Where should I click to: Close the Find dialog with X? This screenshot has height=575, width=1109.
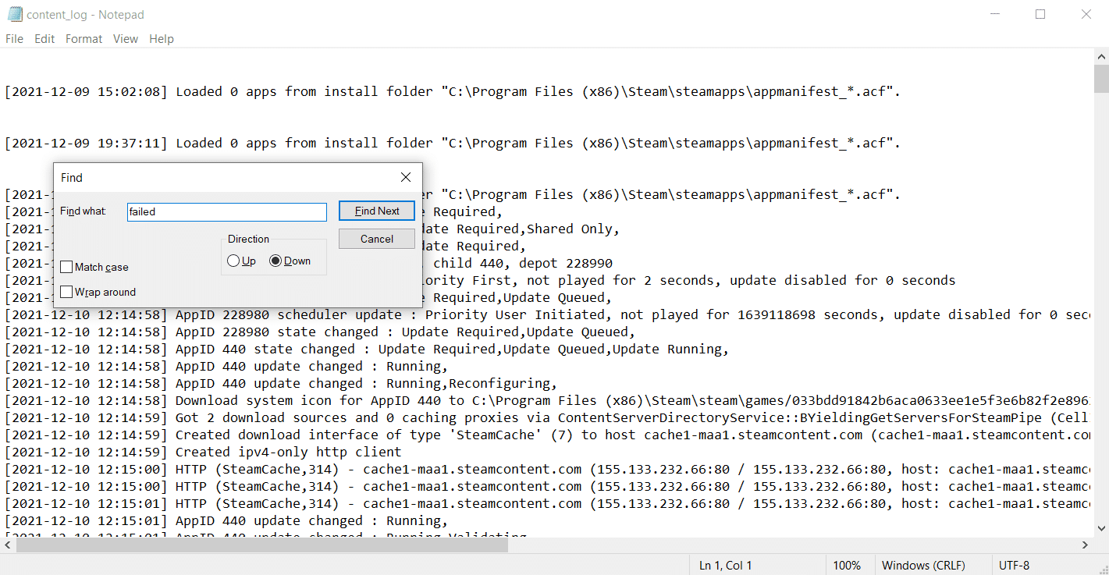406,178
